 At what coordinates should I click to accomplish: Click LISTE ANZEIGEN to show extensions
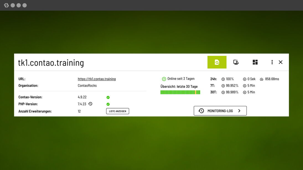coord(117,111)
